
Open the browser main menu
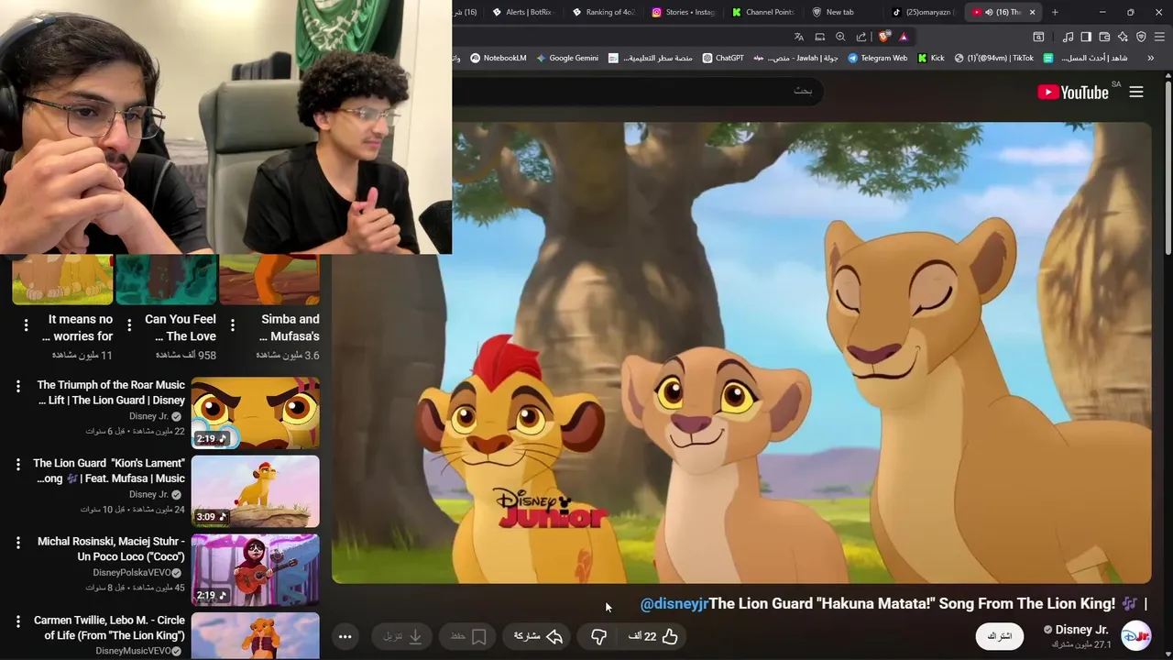(1159, 37)
